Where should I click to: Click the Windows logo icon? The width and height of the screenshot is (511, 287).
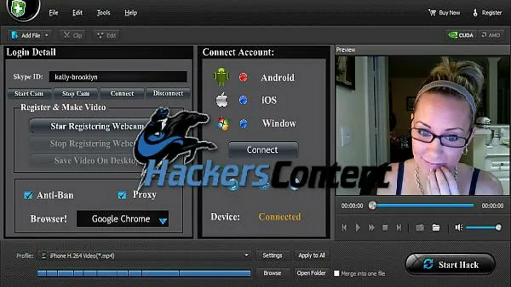pyautogui.click(x=223, y=123)
